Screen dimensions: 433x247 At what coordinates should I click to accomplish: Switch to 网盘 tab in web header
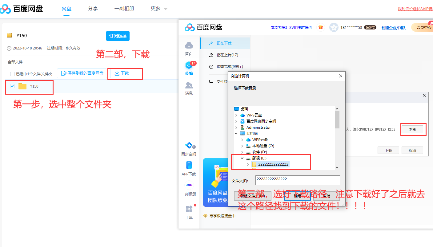click(x=66, y=9)
